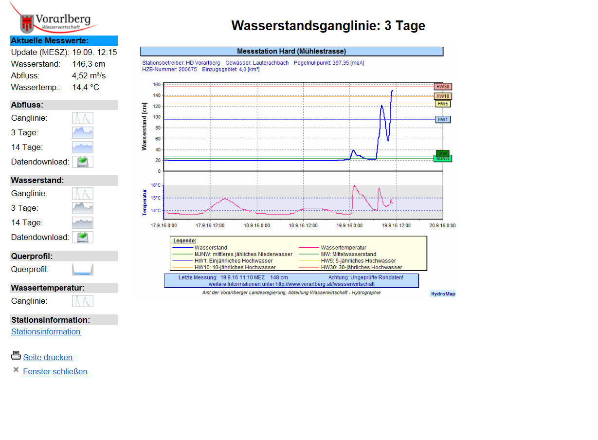Open the Wasserstand 14 Tage chart icon
Screen dimensions: 598x440
pyautogui.click(x=83, y=223)
